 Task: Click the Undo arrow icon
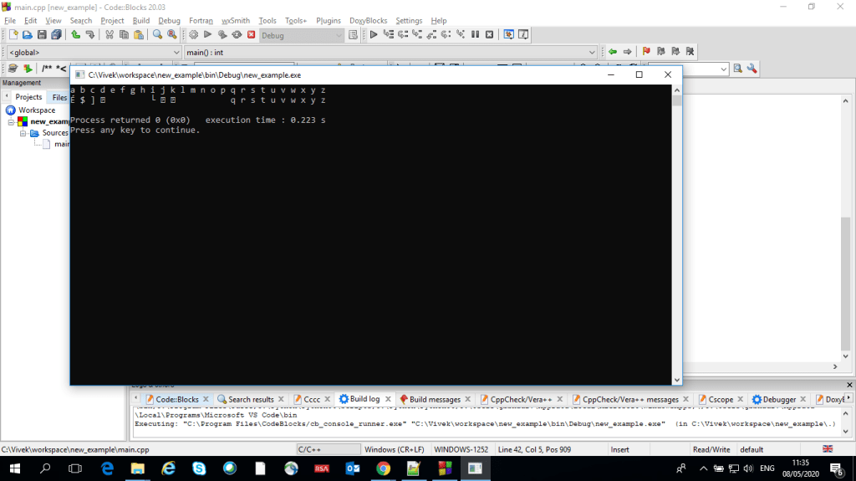(76, 35)
